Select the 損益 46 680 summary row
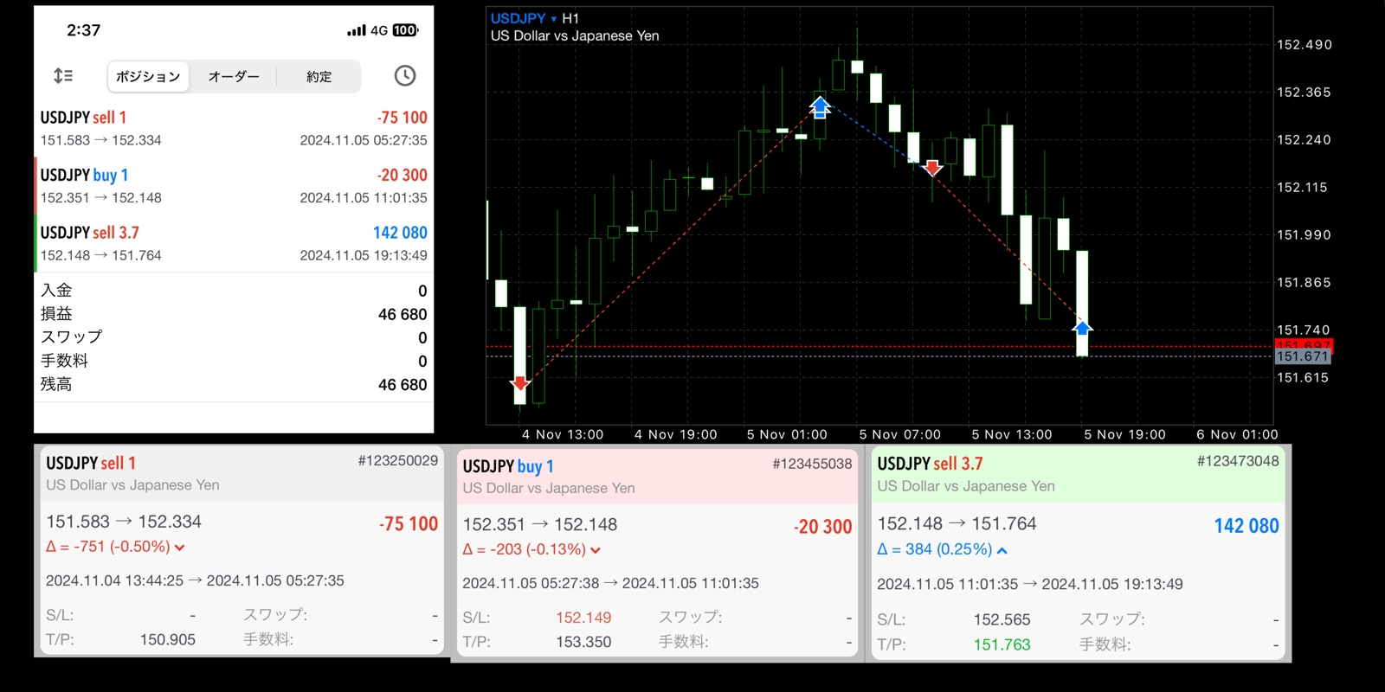 click(x=234, y=314)
